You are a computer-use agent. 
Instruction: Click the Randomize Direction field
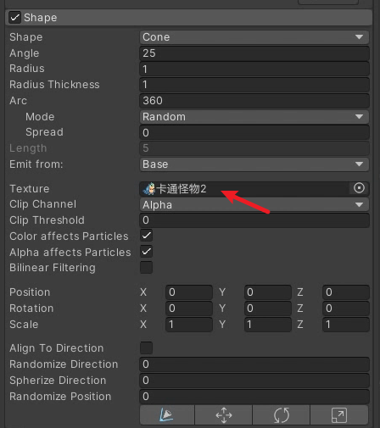pyautogui.click(x=254, y=364)
